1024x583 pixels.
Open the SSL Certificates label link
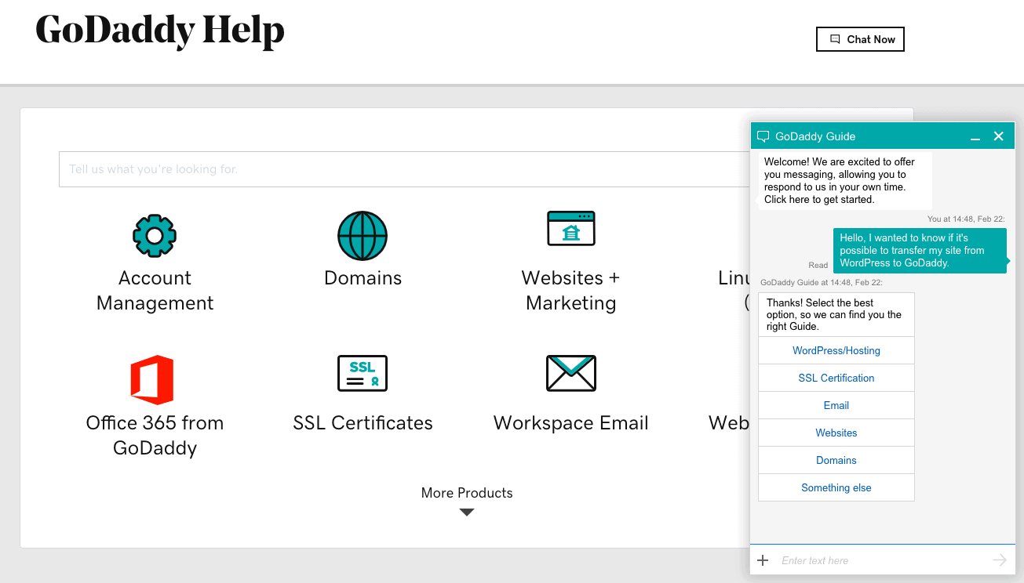pos(363,423)
